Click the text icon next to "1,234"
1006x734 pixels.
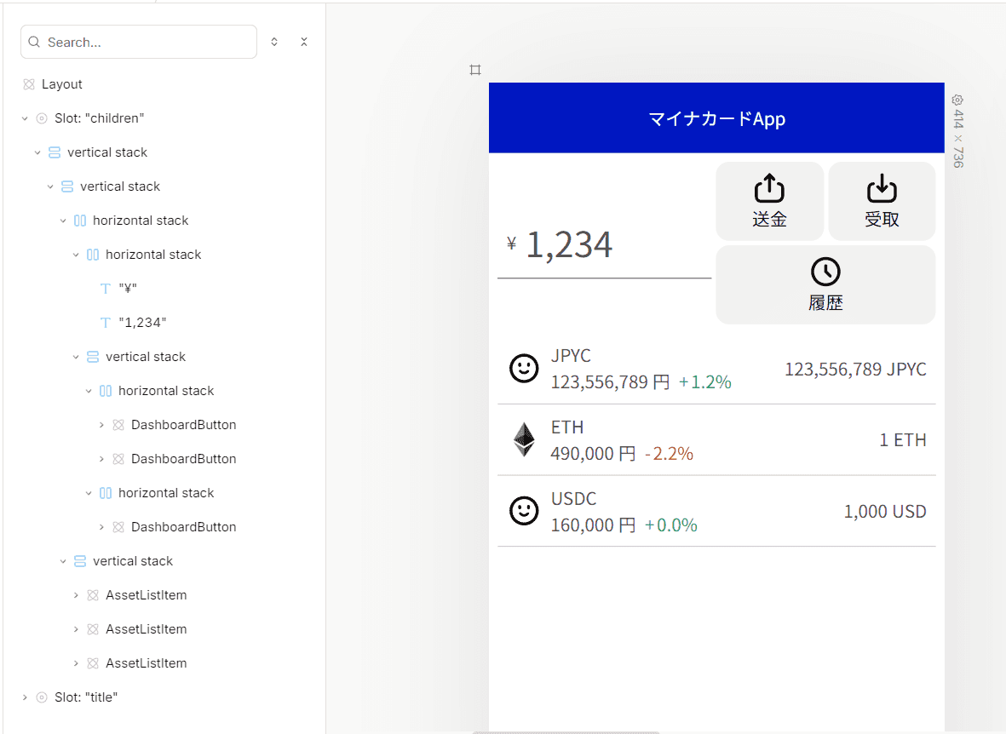[106, 322]
